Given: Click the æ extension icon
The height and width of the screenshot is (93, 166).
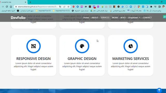Looking at the screenshot, I should 86,7.
